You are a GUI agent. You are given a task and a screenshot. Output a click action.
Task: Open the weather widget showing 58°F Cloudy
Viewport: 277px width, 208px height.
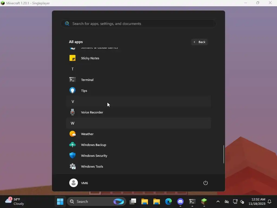(x=15, y=201)
